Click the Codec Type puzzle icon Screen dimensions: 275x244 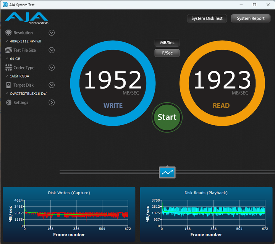point(8,68)
